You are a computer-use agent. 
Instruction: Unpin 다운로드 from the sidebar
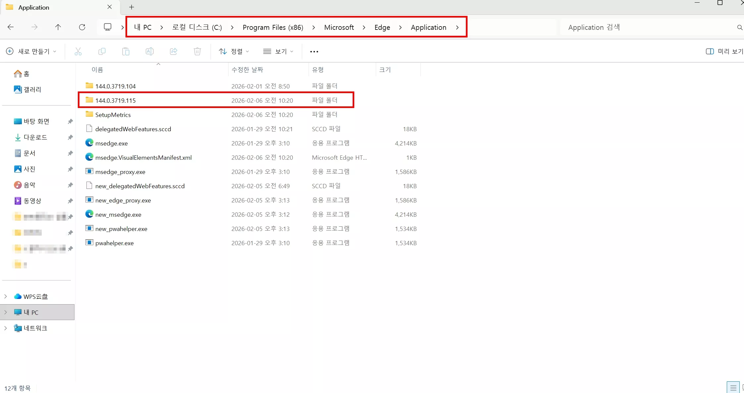70,137
